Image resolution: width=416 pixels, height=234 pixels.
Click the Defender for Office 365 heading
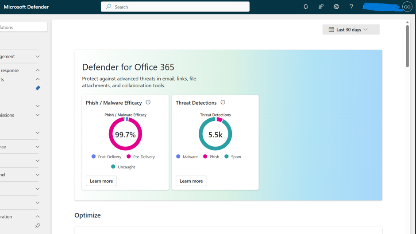click(128, 67)
